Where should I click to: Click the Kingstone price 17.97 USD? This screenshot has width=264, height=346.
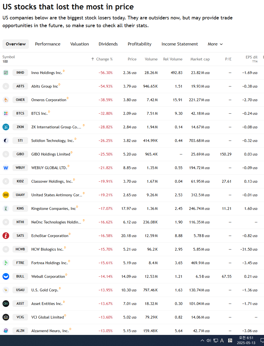(129, 208)
